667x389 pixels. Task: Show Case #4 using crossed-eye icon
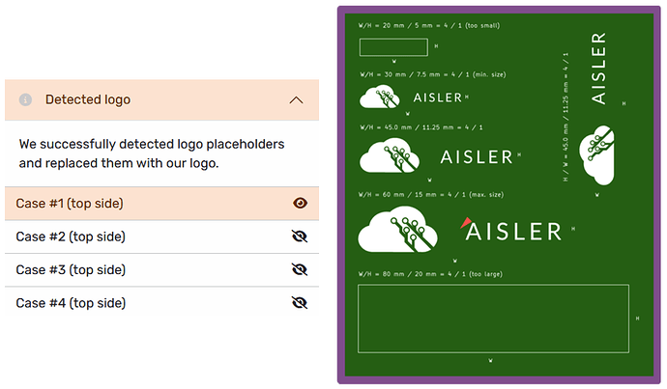click(300, 302)
